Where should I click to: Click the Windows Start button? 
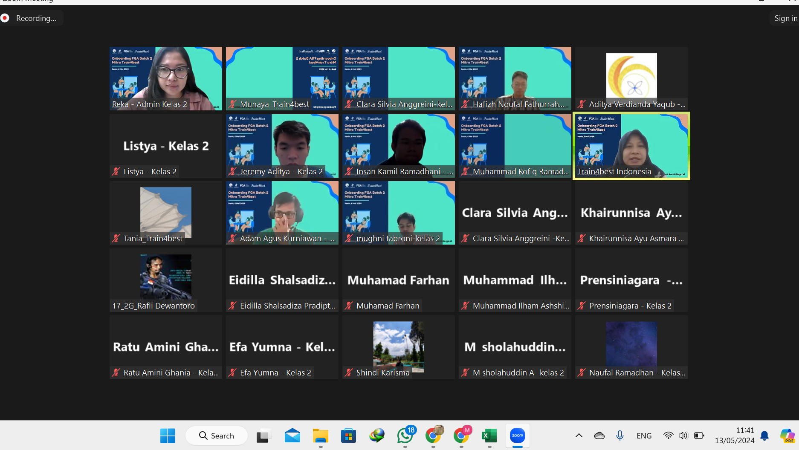(x=168, y=436)
